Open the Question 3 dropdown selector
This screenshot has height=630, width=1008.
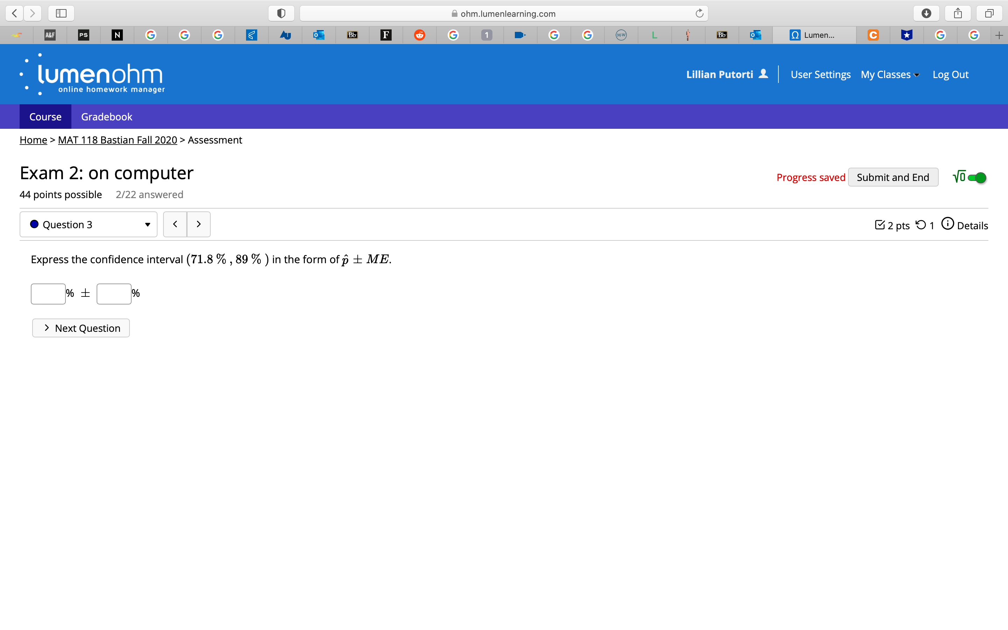point(88,225)
